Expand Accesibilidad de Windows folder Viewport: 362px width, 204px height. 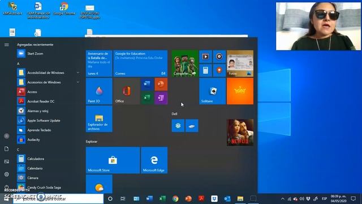[x=49, y=73]
